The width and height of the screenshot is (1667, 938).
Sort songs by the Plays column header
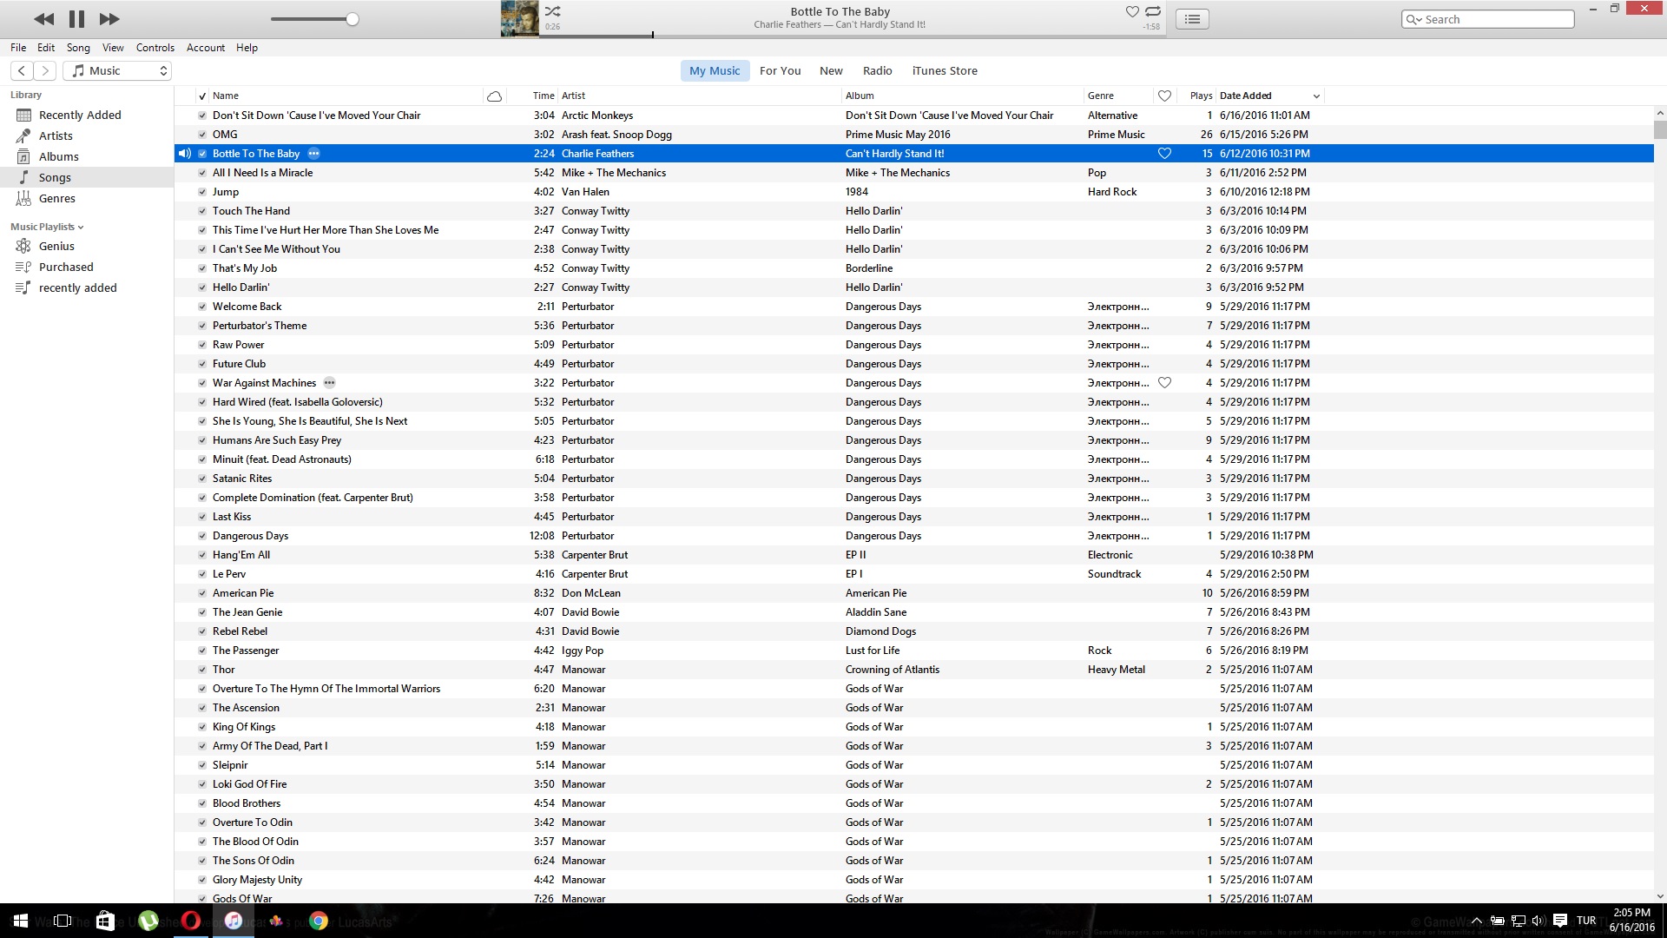[1201, 96]
